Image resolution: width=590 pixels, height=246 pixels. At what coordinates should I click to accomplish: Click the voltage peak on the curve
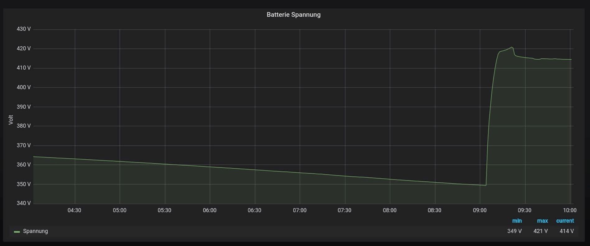pos(512,47)
